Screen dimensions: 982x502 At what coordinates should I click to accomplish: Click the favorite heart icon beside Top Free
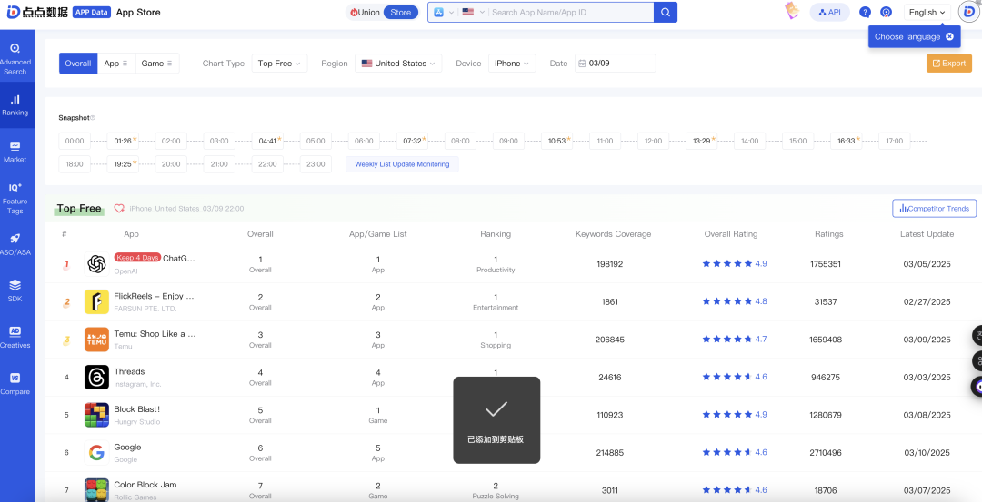119,209
